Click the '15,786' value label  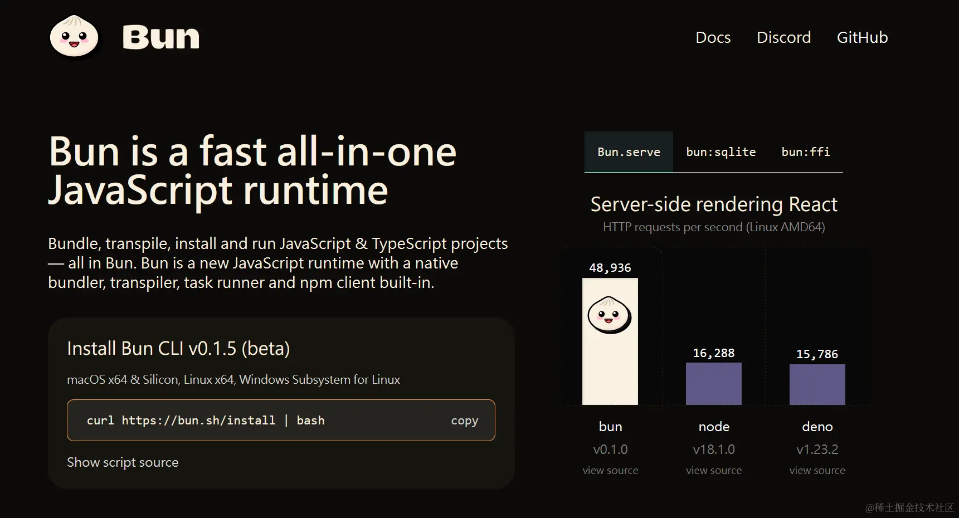(x=817, y=354)
